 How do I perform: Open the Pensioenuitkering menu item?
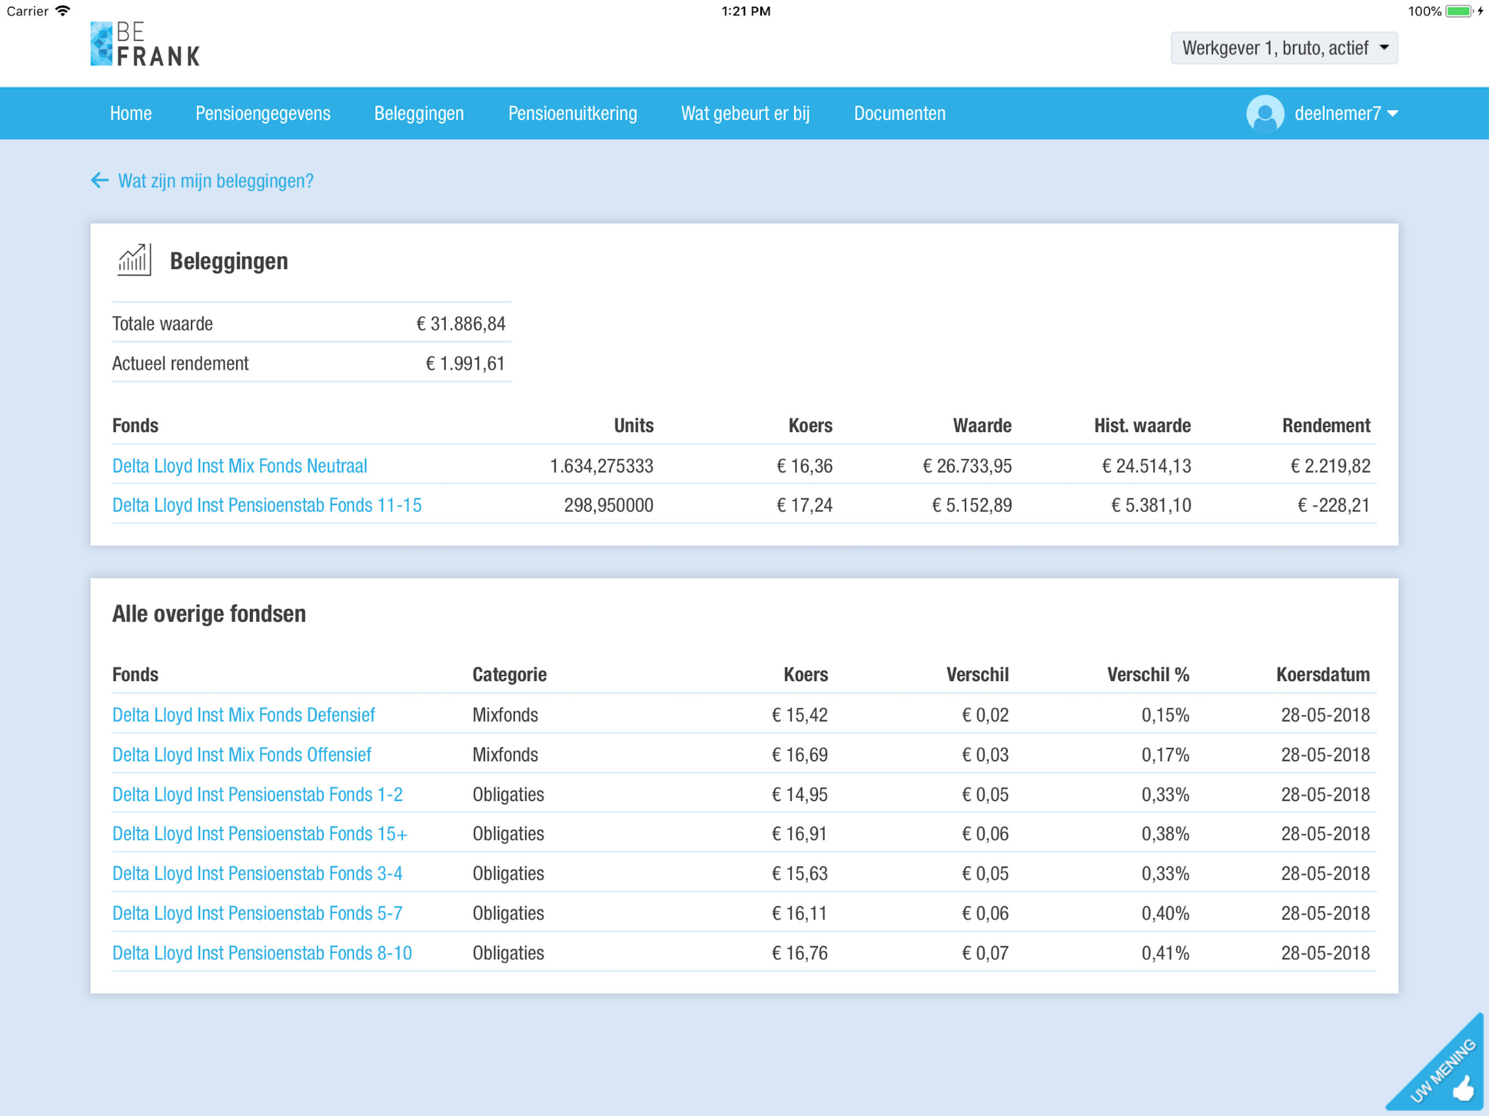point(572,114)
